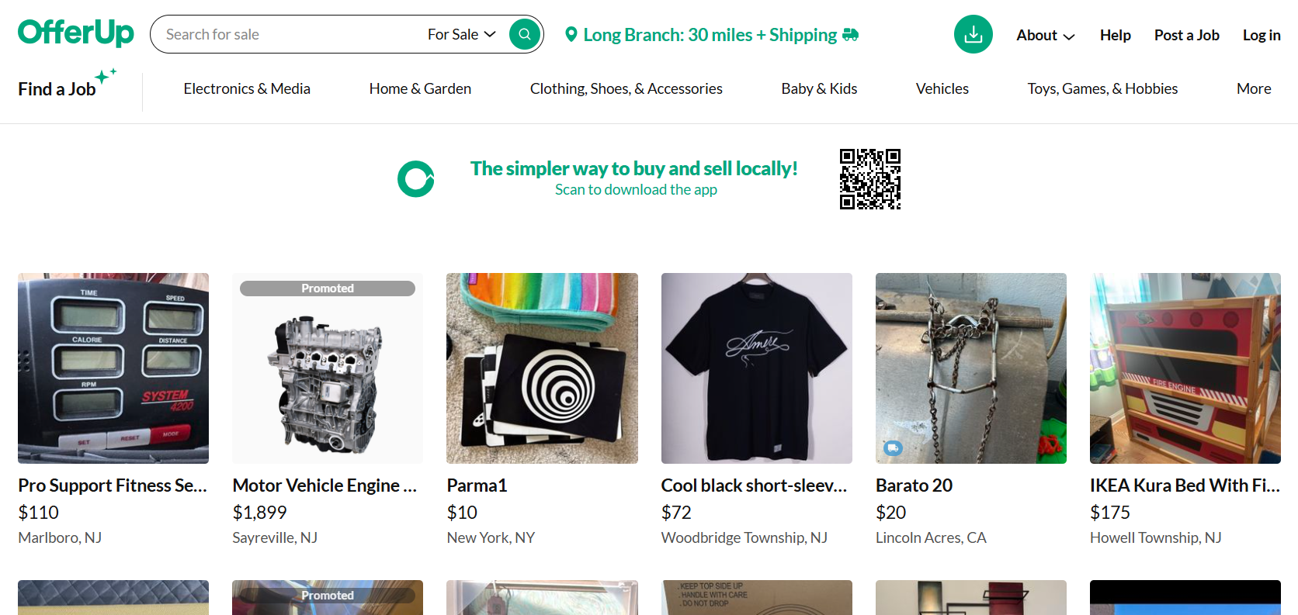
Task: Expand the About menu
Action: click(1044, 35)
